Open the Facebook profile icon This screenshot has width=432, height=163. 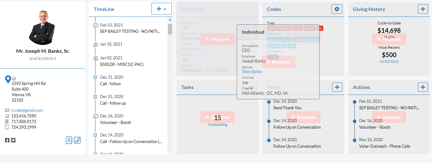click(x=7, y=140)
